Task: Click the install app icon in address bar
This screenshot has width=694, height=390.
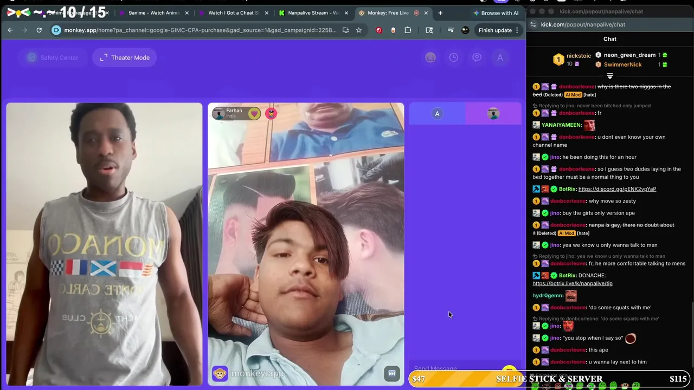Action: coord(346,30)
